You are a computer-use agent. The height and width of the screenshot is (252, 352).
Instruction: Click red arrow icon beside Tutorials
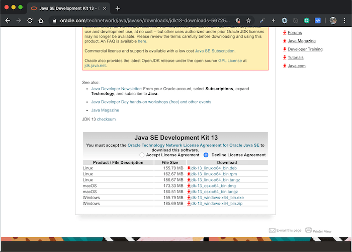pos(285,57)
